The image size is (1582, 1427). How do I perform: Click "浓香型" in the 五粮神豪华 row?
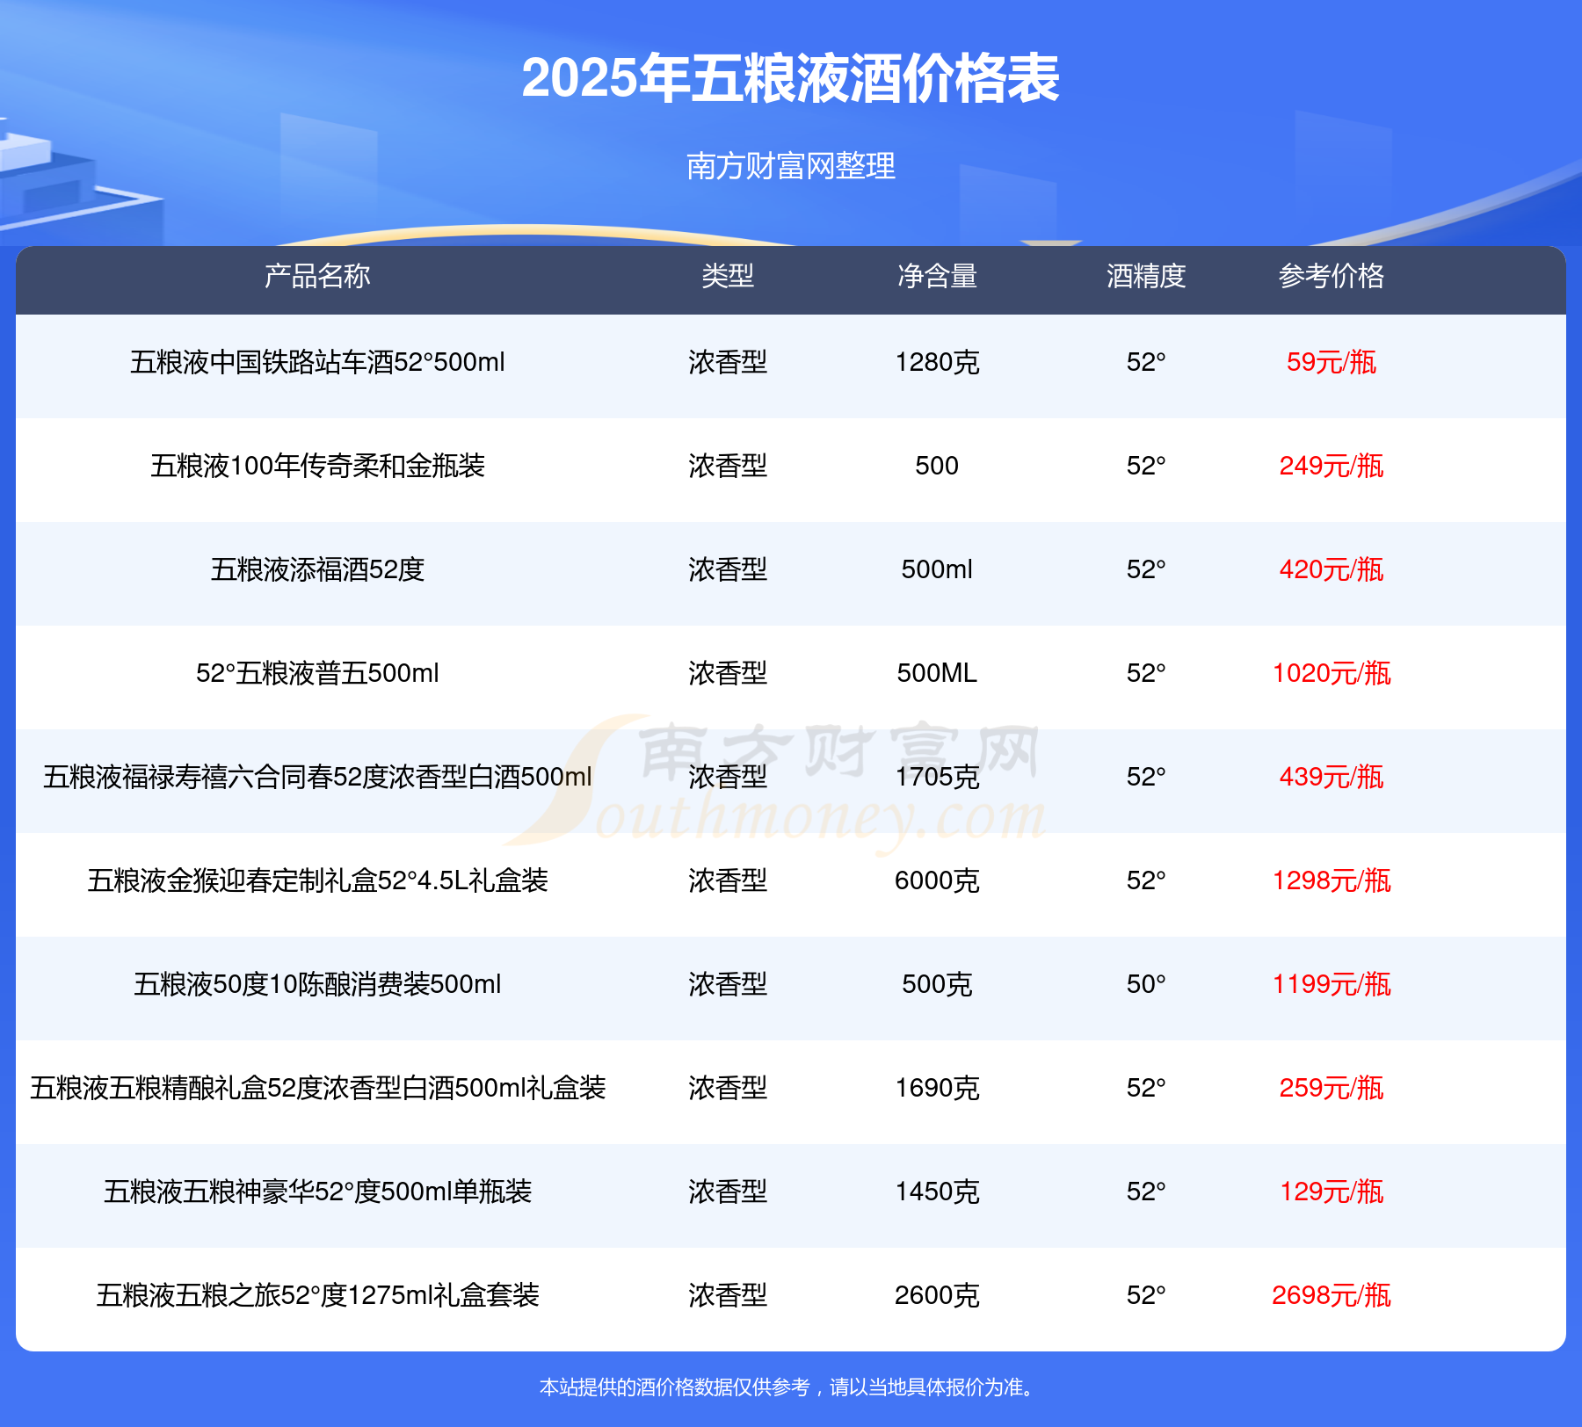click(728, 1192)
